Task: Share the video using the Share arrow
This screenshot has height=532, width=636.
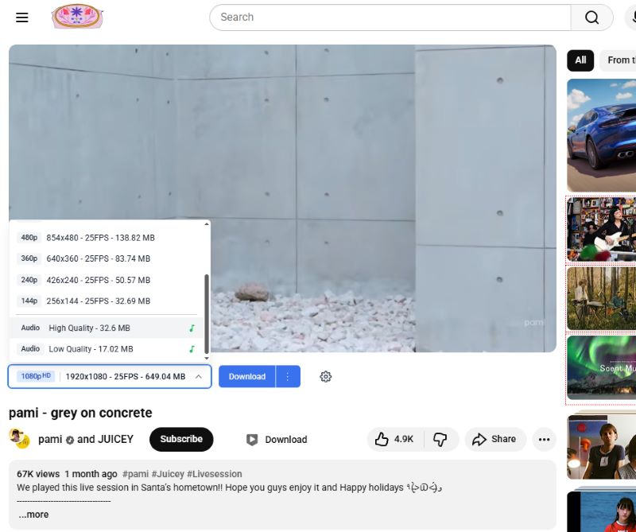Action: point(494,439)
